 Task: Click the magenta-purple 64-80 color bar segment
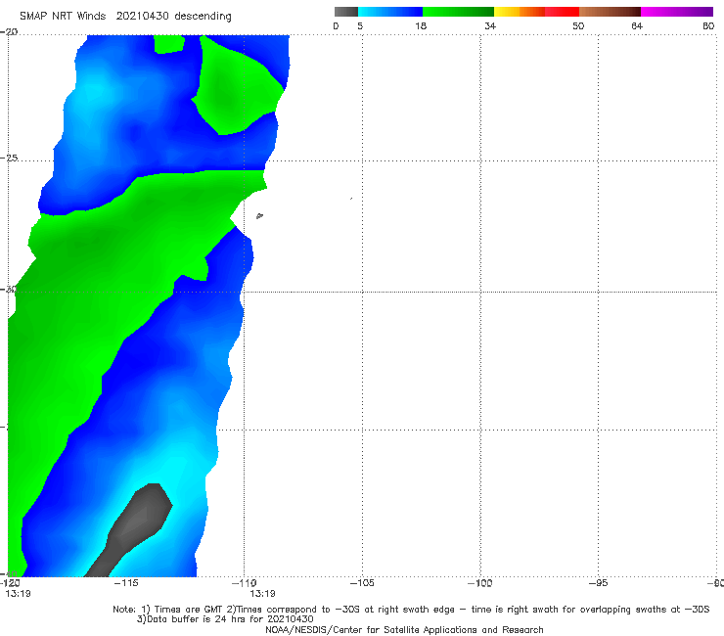(677, 12)
